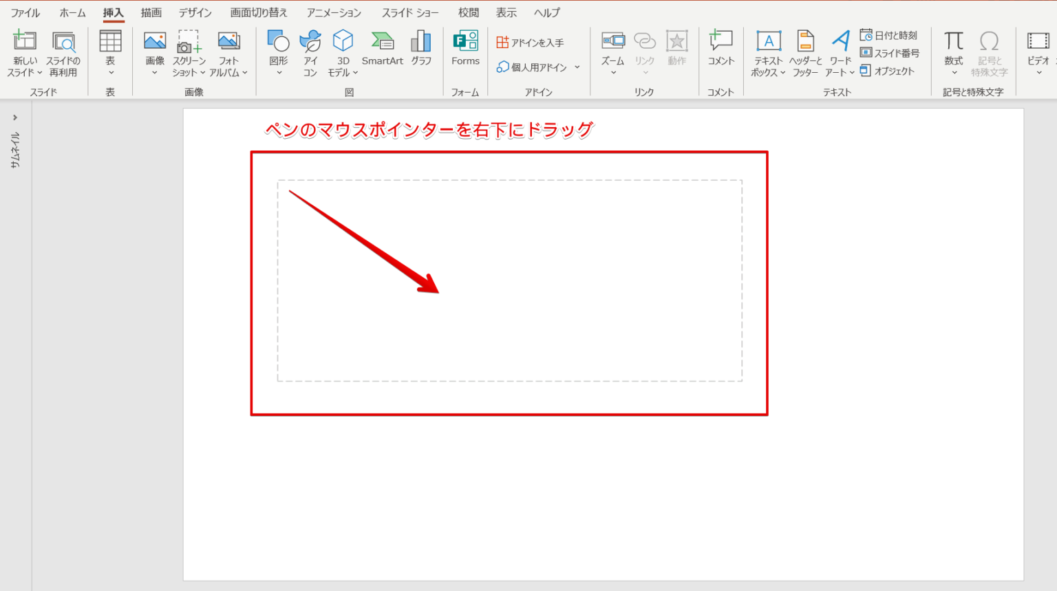
Task: Expand the Screenshot dropdown arrow
Action: tap(203, 73)
